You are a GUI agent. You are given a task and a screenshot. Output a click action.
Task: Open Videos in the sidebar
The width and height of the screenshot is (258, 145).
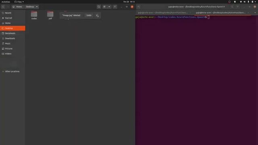click(x=12, y=54)
